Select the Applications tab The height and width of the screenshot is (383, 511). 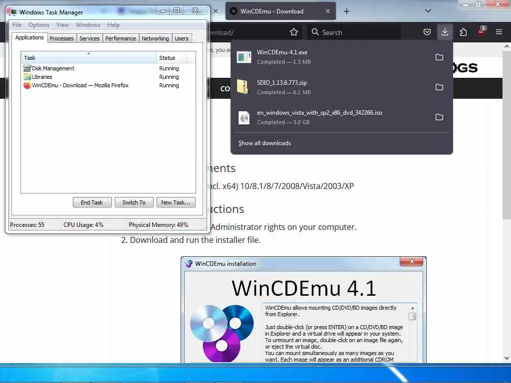pos(29,37)
